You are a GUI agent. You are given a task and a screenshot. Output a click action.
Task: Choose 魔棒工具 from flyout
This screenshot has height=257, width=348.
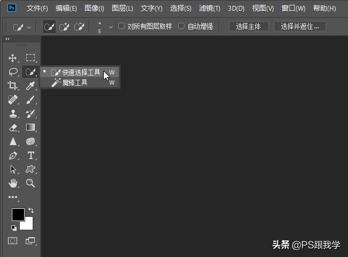tap(80, 83)
